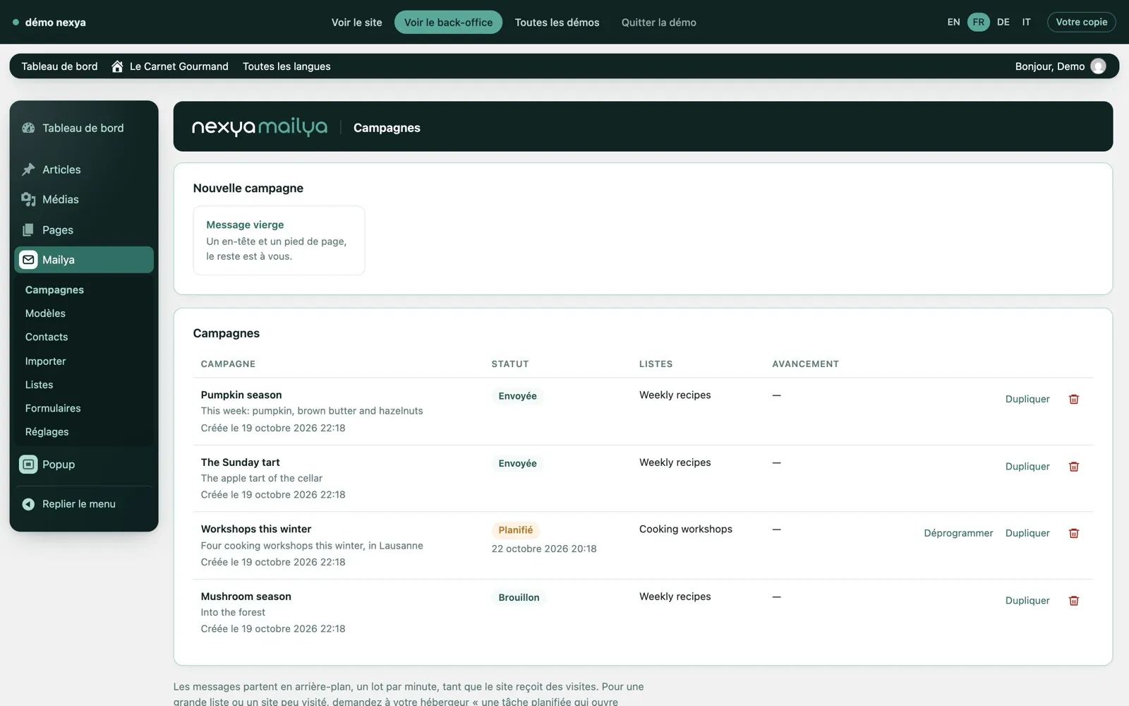Click the Brouillon status badge
Image resolution: width=1129 pixels, height=706 pixels.
pyautogui.click(x=519, y=597)
